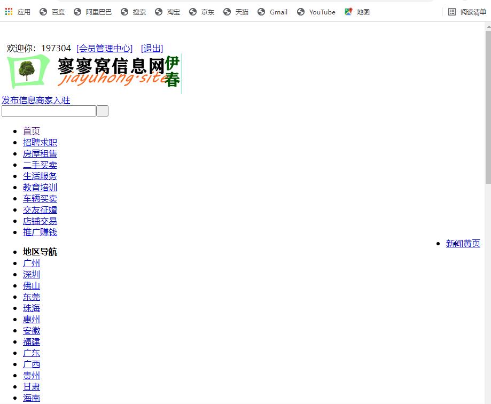Image resolution: width=491 pixels, height=404 pixels.
Task: Choose 深圳 from region navigation
Action: 32,275
